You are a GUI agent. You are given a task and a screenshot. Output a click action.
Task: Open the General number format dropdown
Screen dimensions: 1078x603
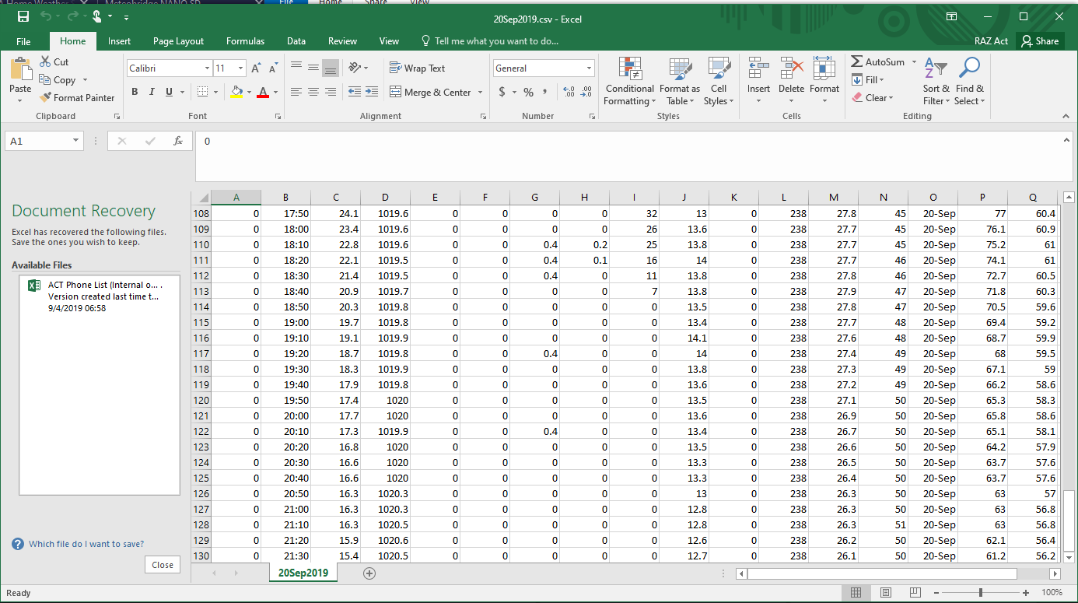click(x=589, y=68)
